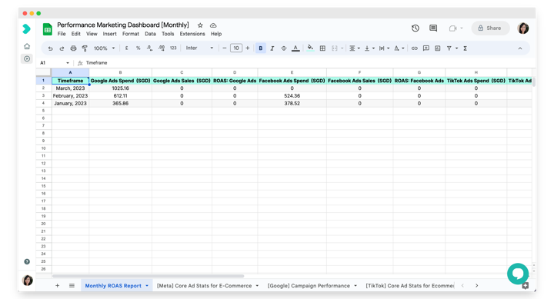Click the Filter icon in the toolbar
The height and width of the screenshot is (299, 554).
tap(449, 48)
